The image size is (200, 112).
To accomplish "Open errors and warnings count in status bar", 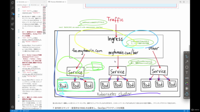I will [26, 111].
